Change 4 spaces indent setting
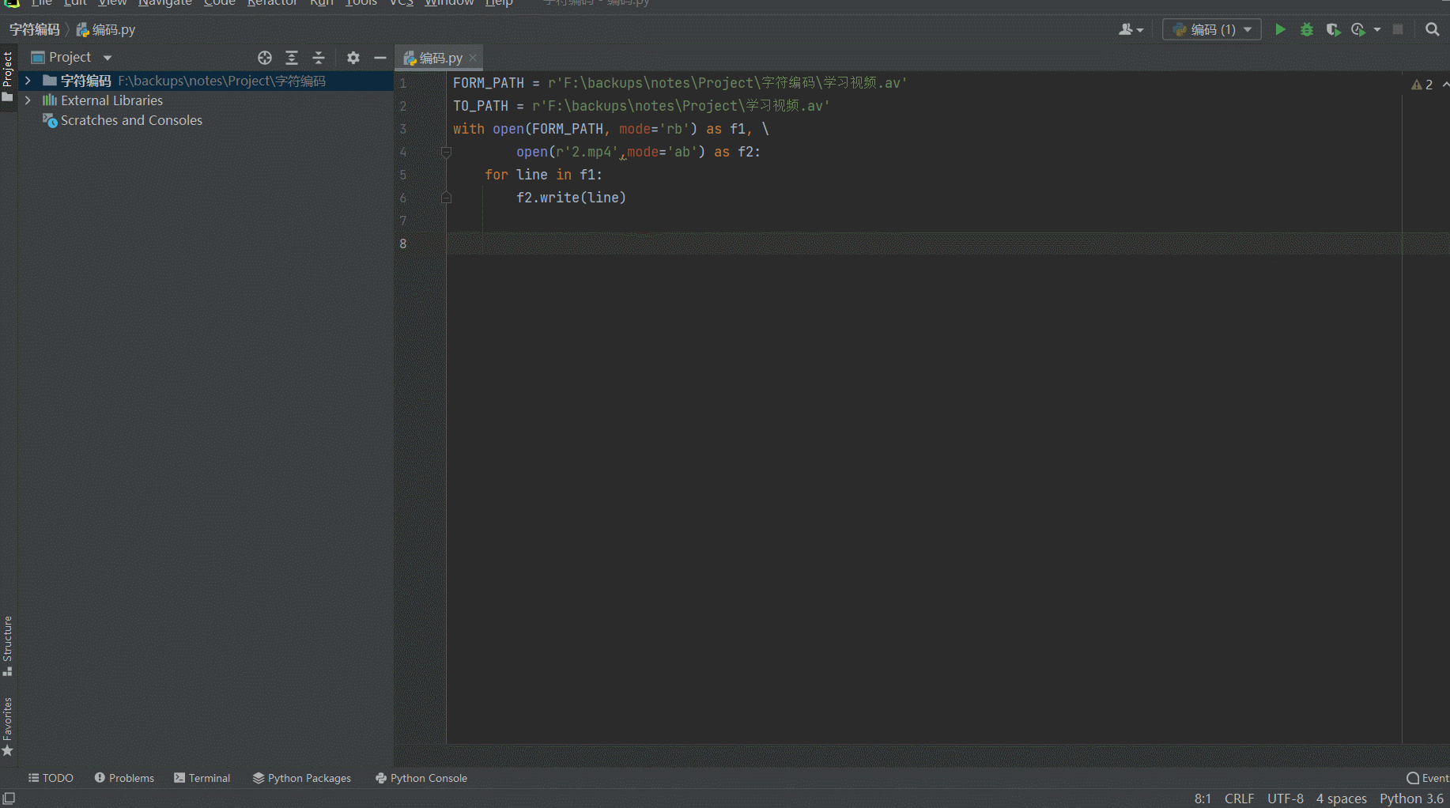Viewport: 1450px width, 808px height. (x=1341, y=799)
